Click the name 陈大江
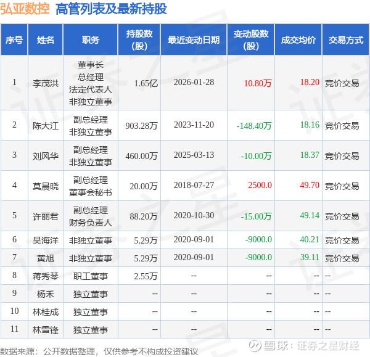The height and width of the screenshot is (357, 370). click(x=46, y=126)
